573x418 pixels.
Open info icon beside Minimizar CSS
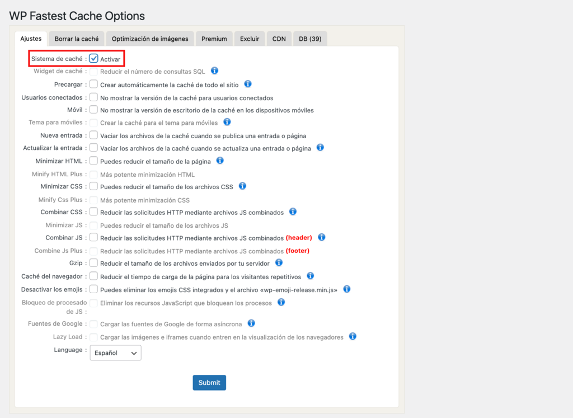[x=242, y=186]
